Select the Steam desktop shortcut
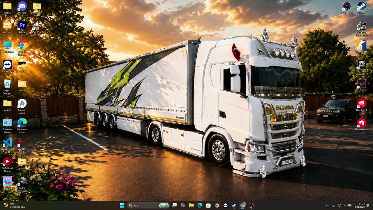This screenshot has width=373, height=210. [362, 8]
